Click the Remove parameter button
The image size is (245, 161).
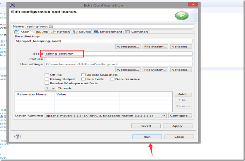click(x=183, y=106)
